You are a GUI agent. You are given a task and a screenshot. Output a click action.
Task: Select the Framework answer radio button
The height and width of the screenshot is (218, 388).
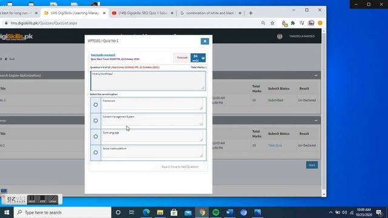[96, 105]
